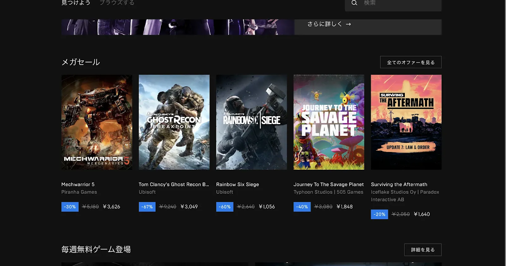Click the -67% discount badge

(147, 207)
